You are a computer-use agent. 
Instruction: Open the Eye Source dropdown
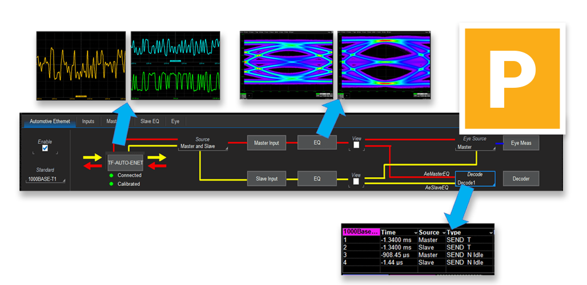coord(475,147)
